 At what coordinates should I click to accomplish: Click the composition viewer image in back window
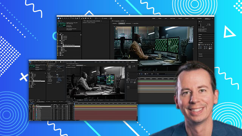(154, 49)
